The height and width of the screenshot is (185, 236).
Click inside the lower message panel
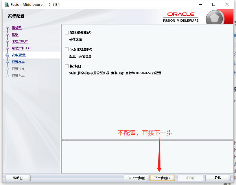[147, 157]
